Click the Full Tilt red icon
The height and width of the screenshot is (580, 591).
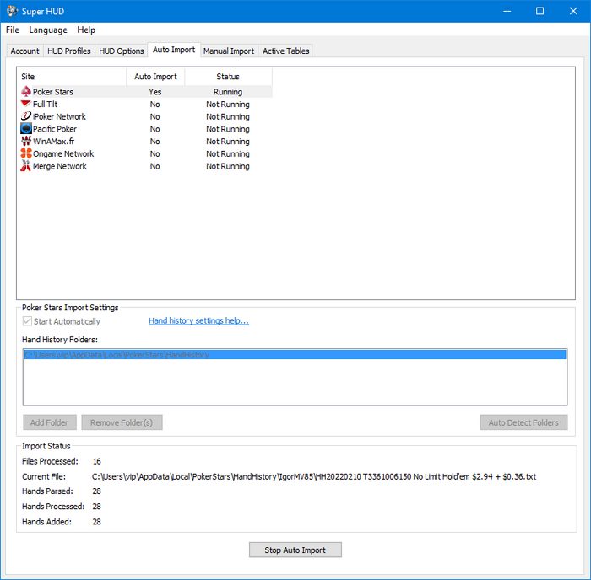tap(26, 104)
